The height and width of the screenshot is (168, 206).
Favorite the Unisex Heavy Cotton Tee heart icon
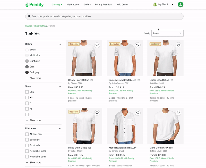point(97,45)
